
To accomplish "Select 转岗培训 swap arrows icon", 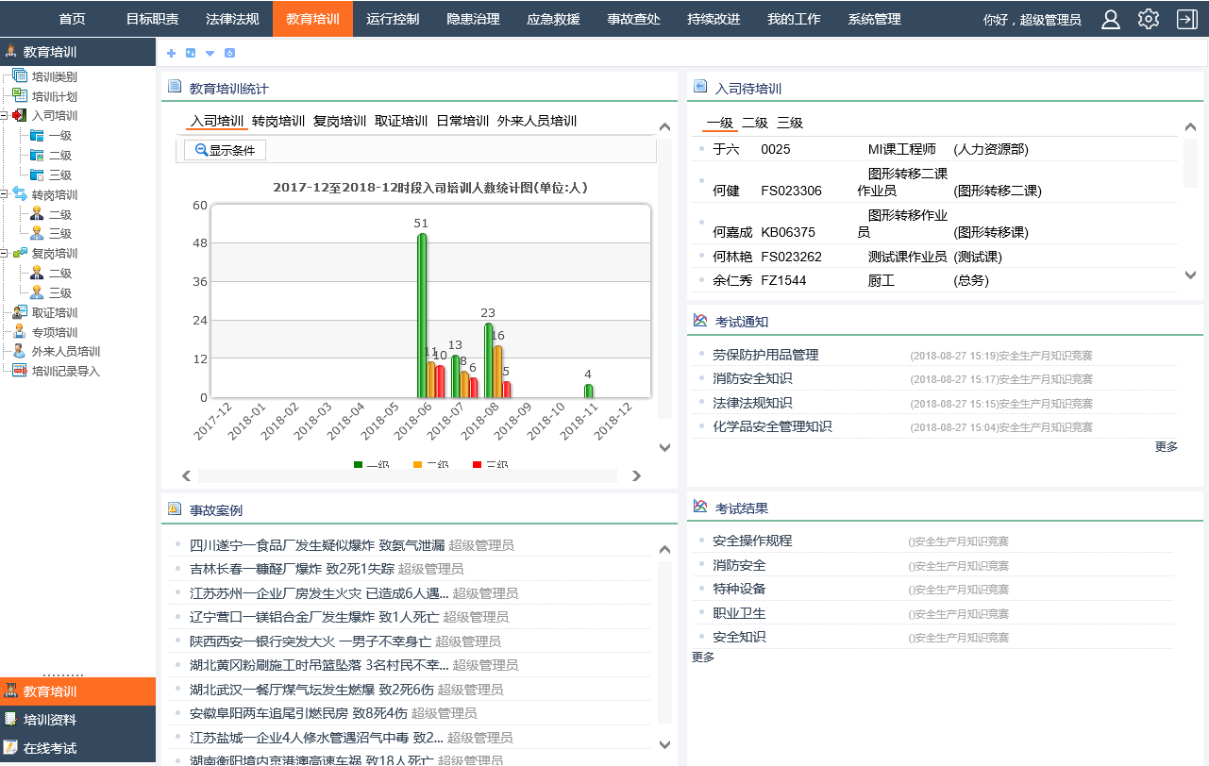I will (x=20, y=194).
